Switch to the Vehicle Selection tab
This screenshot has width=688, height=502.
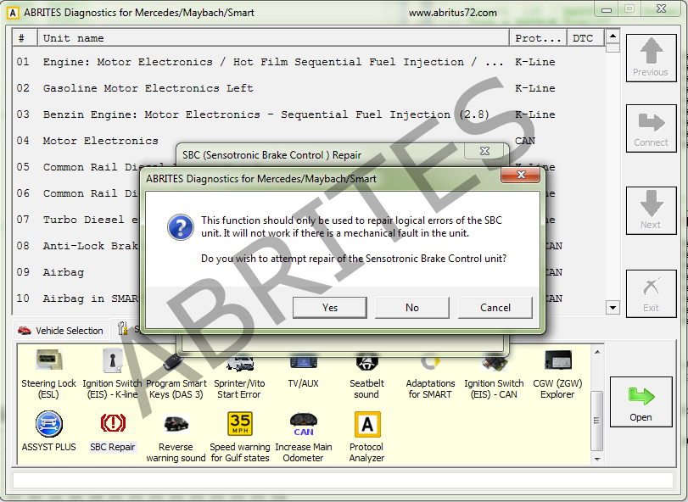click(x=61, y=331)
